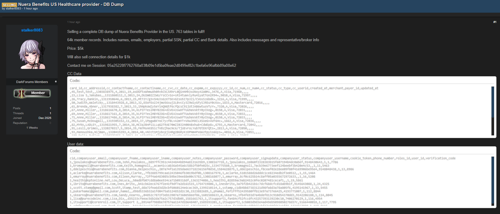Click the Joined date in user panel

point(45,118)
